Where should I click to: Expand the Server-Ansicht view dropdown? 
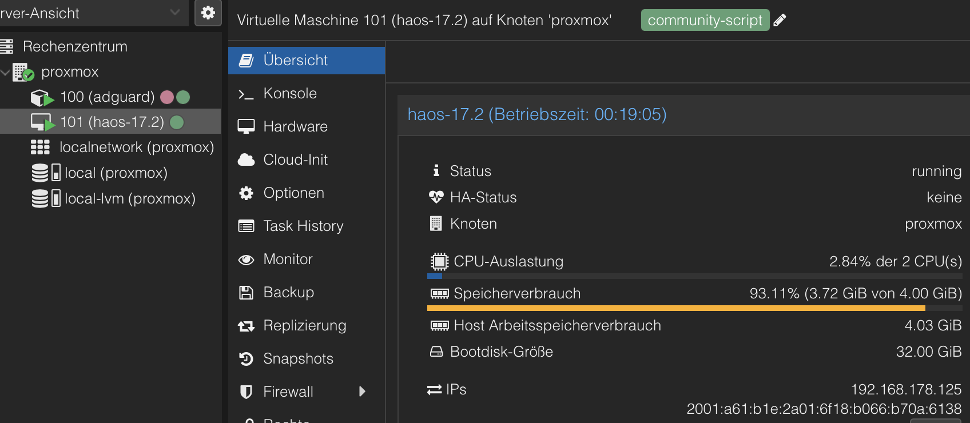(x=174, y=13)
